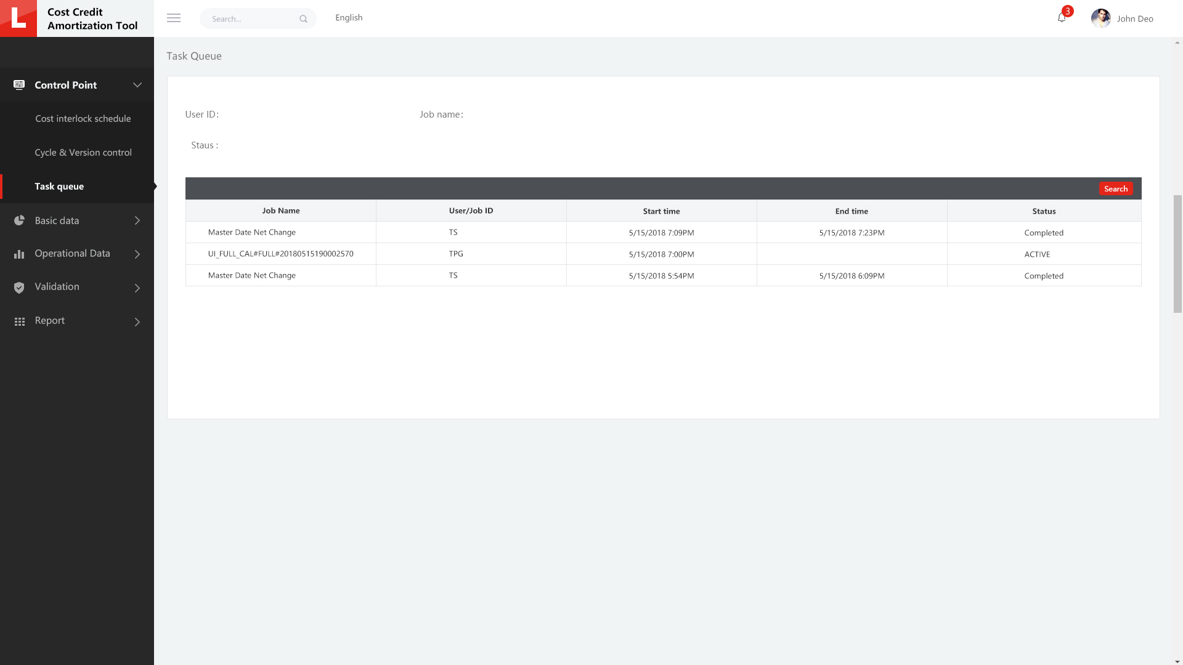Screen dimensions: 1183x665
Task: Click the Job Name column header
Action: tap(281, 211)
